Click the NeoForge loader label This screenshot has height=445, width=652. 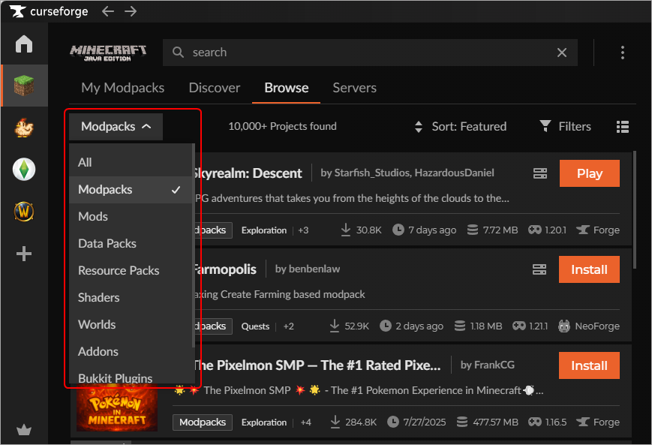tap(588, 326)
